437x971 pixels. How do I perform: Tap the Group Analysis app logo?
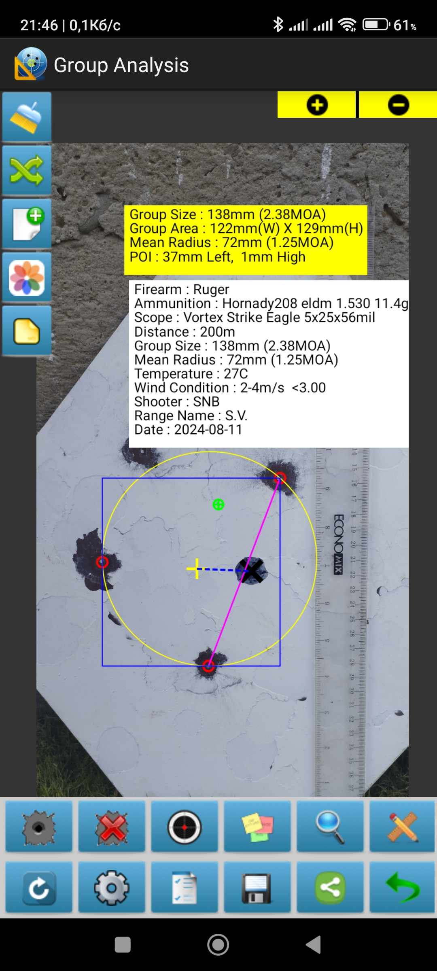click(31, 64)
